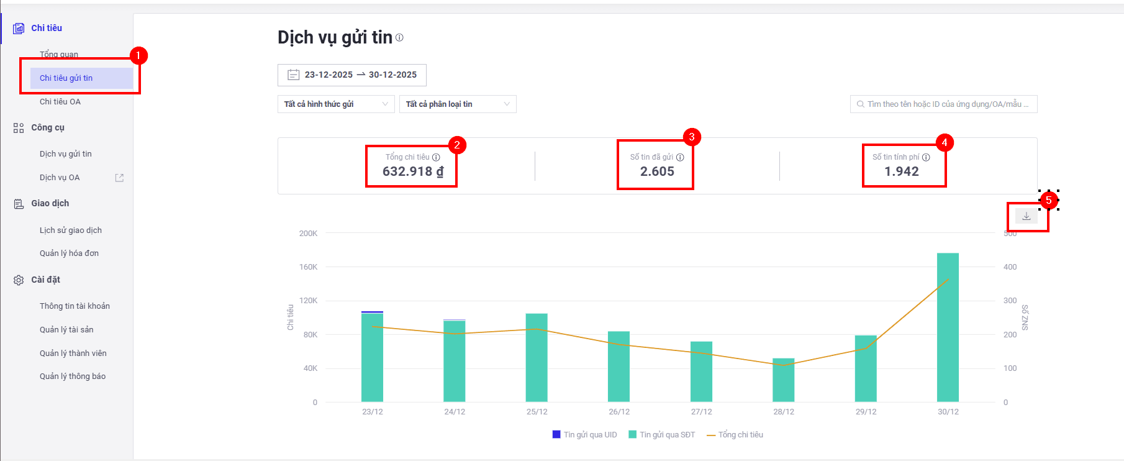
Task: Click info icon next to Số tin tính phí
Action: coord(926,157)
